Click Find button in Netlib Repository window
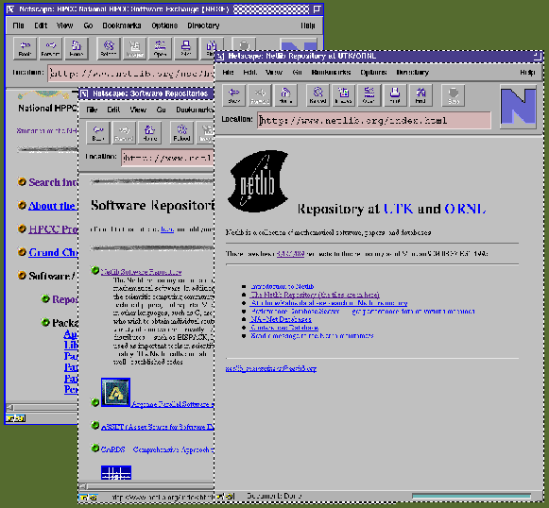The image size is (549, 508). pos(420,95)
